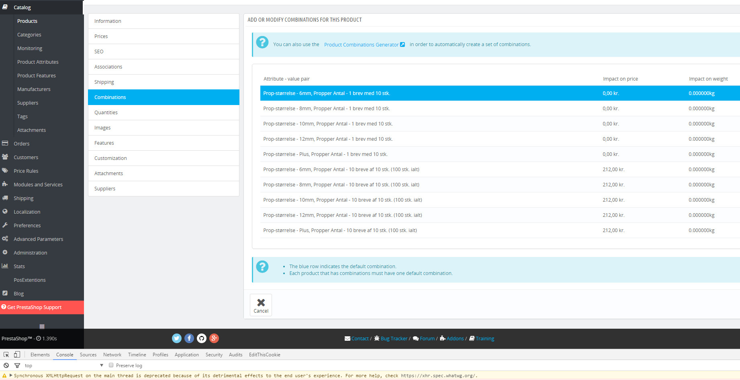Select the default 6mm, 1 brev combination row
The height and width of the screenshot is (380, 740).
(500, 93)
